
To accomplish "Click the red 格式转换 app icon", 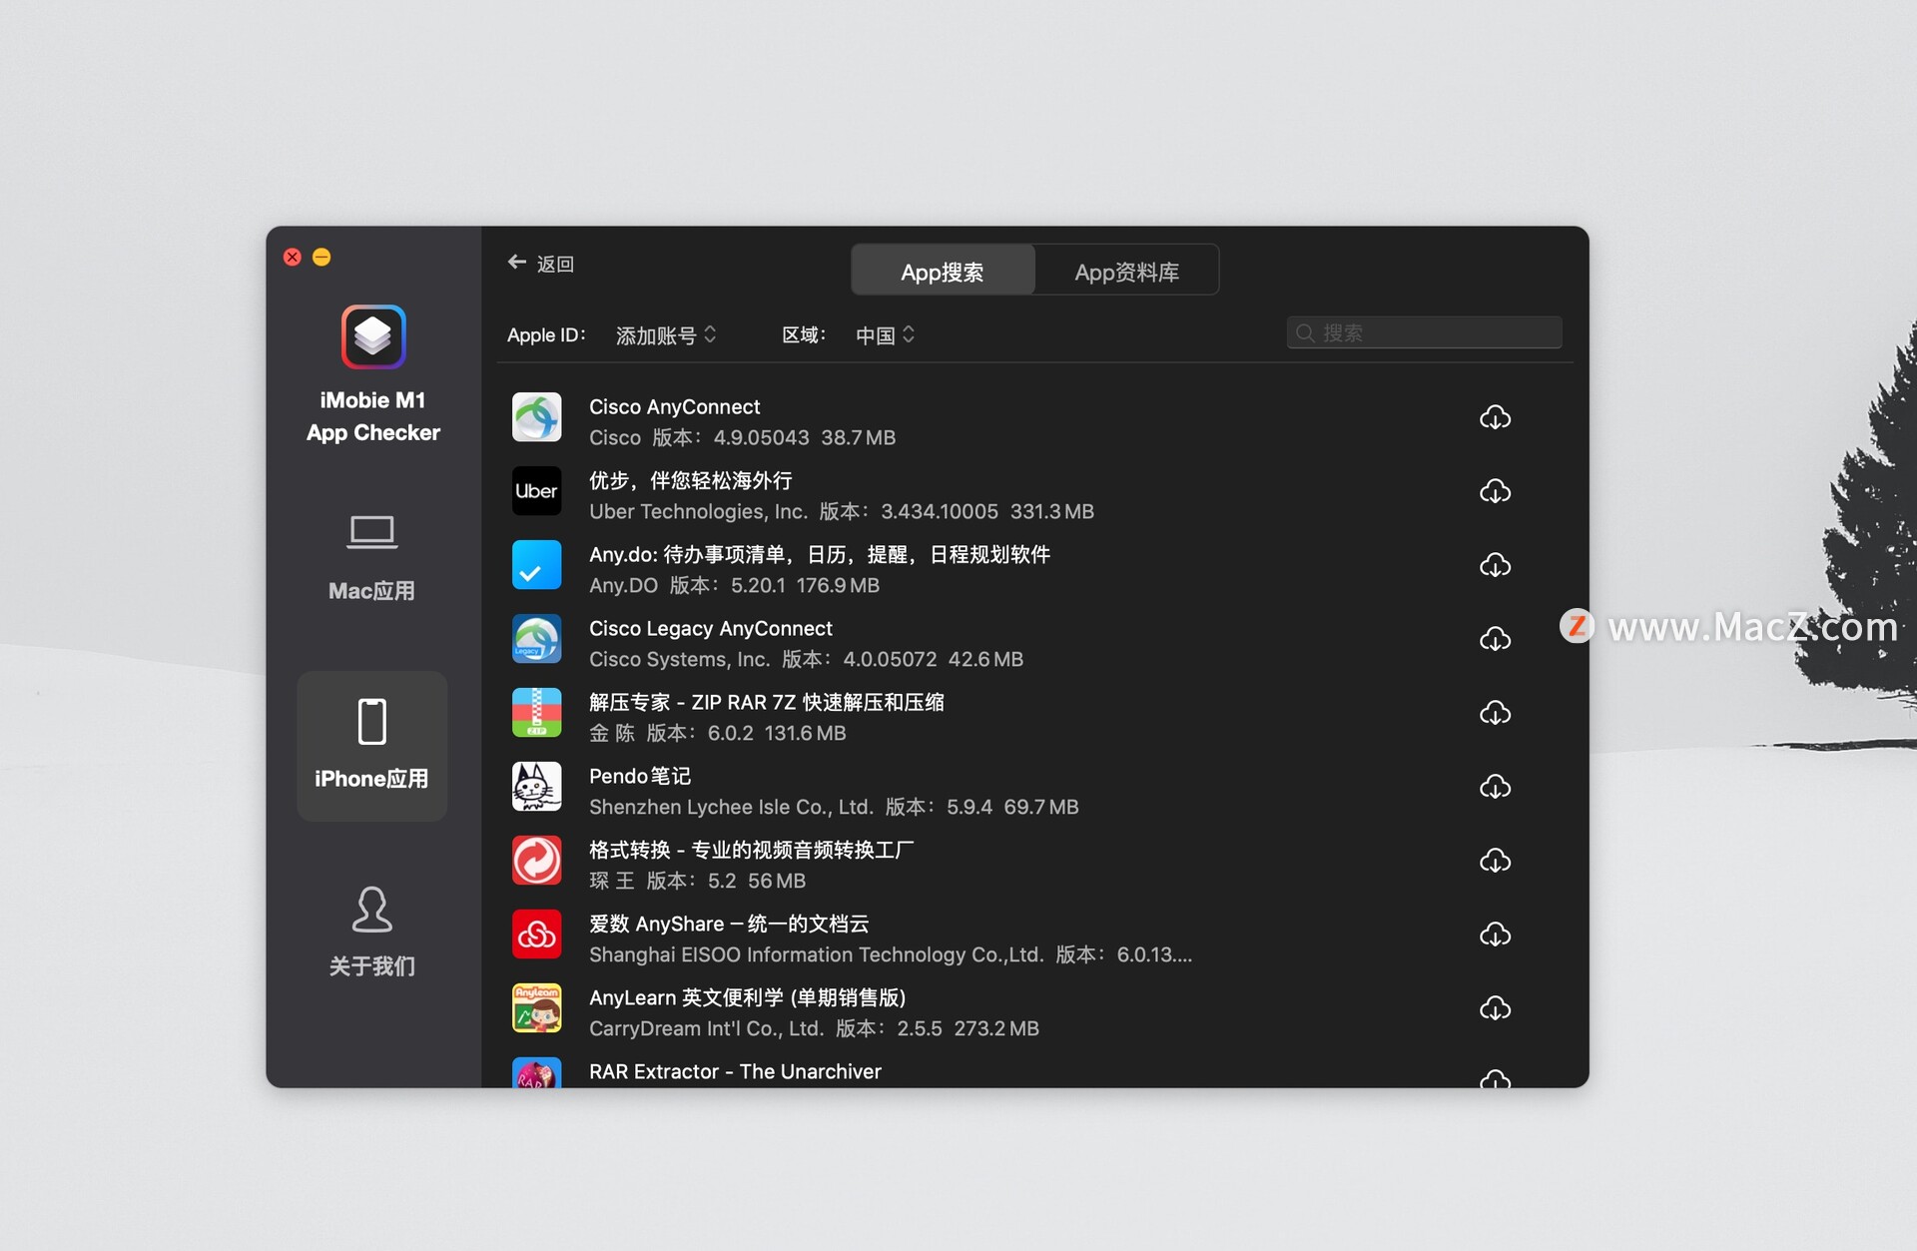I will [537, 861].
